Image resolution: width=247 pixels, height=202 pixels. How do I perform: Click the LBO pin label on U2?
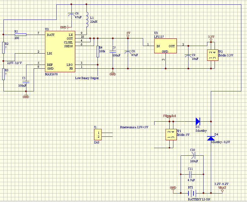70,65
